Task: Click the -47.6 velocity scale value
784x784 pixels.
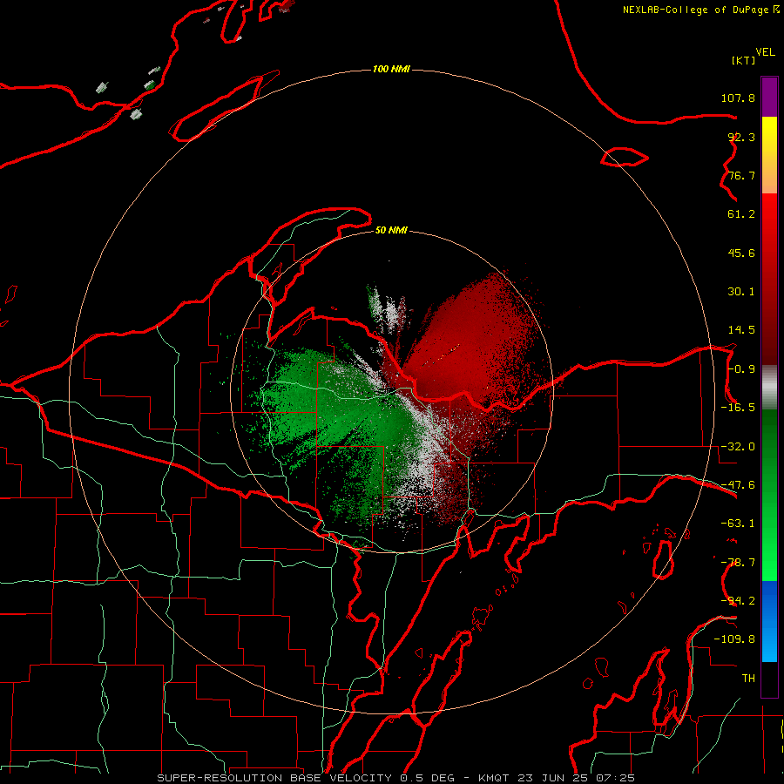Action: tap(738, 485)
